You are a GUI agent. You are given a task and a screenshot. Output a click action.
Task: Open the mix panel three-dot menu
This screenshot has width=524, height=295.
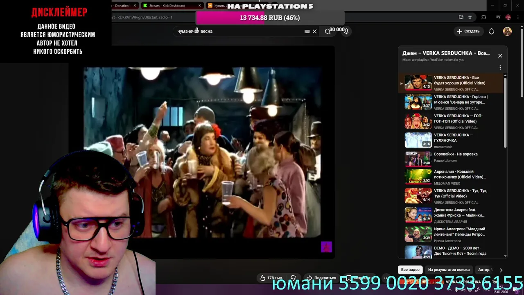(500, 68)
